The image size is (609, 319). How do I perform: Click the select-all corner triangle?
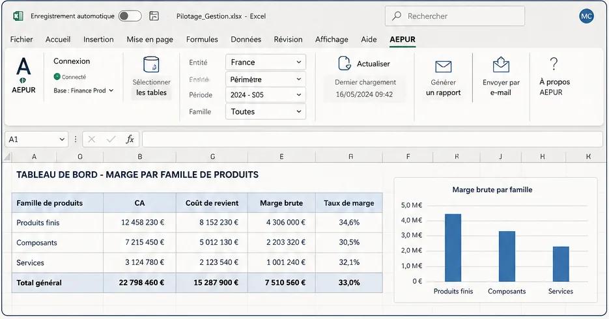click(7, 157)
